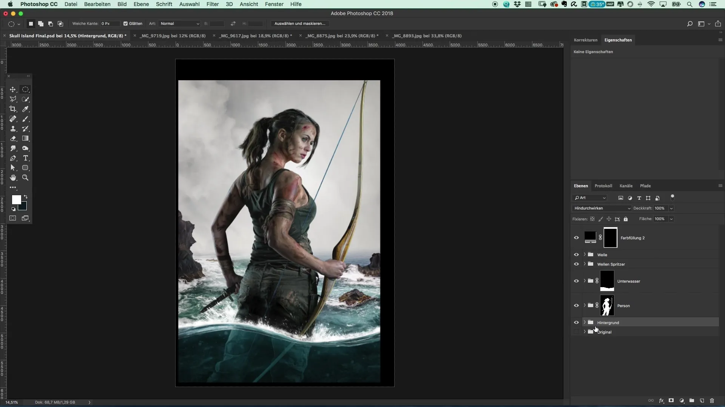Hide the Farbfüllung 2 layer
This screenshot has width=725, height=407.
click(x=576, y=238)
